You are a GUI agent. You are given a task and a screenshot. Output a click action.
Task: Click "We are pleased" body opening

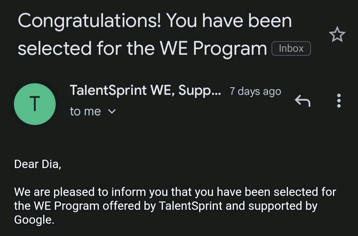(x=55, y=192)
